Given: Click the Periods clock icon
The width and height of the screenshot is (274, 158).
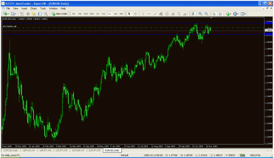Looking at the screenshot, I should coord(235,14).
